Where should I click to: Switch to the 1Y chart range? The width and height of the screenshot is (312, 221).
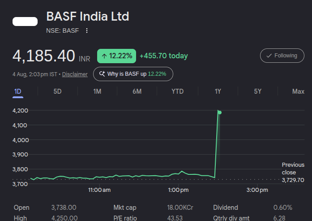click(218, 91)
